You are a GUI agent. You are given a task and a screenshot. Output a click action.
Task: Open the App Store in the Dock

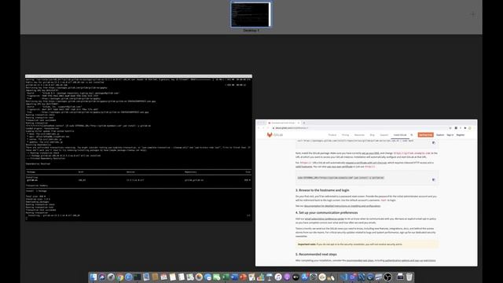click(305, 277)
